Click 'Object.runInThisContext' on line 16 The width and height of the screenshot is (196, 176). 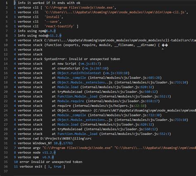coord(79,73)
